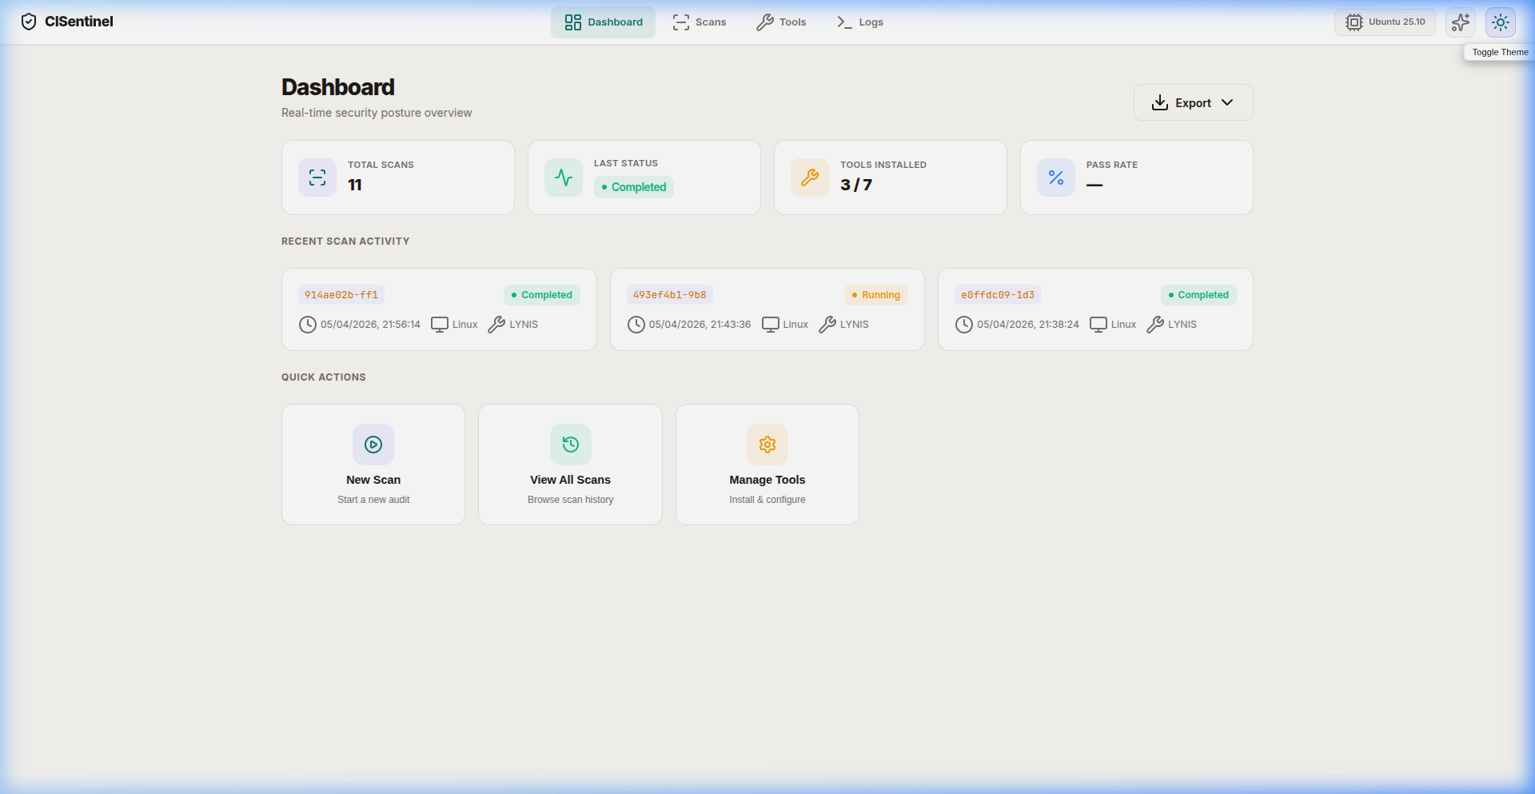Click the Last Status Completed badge
The height and width of the screenshot is (794, 1535).
[634, 187]
